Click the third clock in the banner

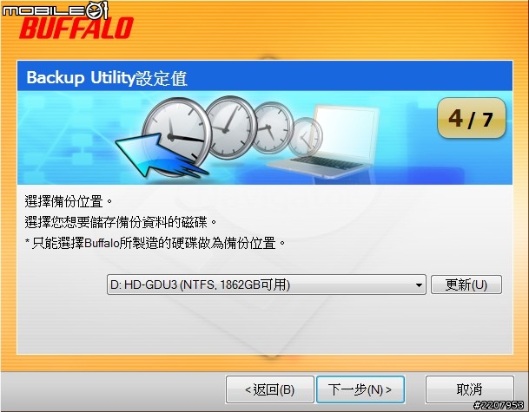tap(273, 128)
